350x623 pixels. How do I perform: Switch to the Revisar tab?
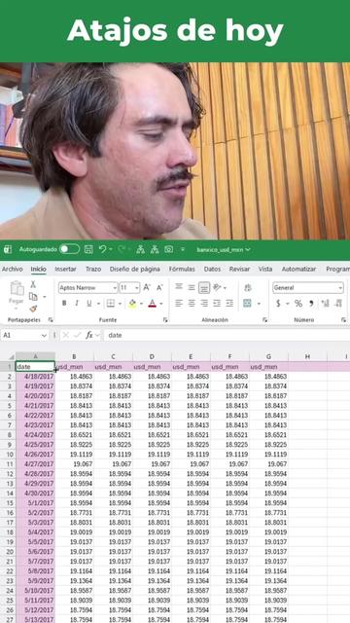[x=240, y=269]
